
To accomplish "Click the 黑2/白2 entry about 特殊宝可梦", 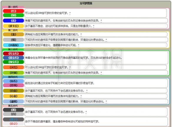I will pyautogui.click(x=62, y=121).
